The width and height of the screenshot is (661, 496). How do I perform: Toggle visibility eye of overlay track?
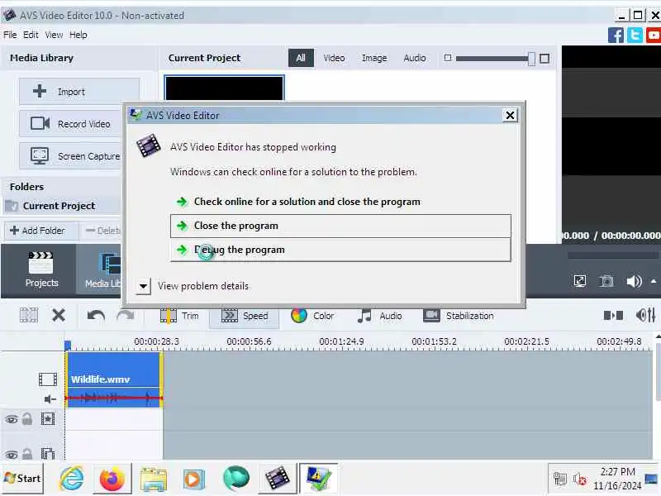point(12,455)
